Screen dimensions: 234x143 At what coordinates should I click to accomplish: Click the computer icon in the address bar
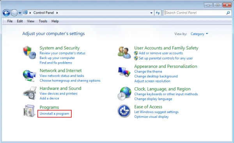25,13
